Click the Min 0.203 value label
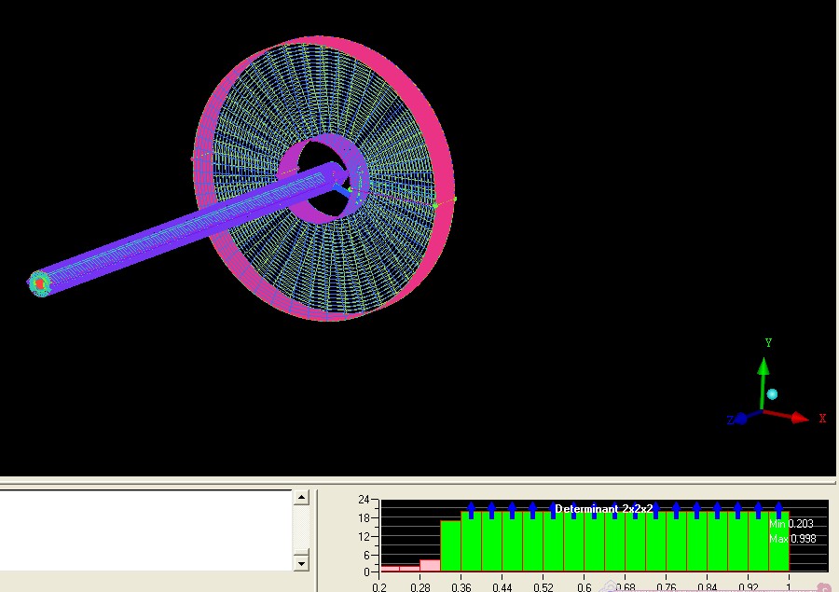The width and height of the screenshot is (839, 592). (791, 524)
